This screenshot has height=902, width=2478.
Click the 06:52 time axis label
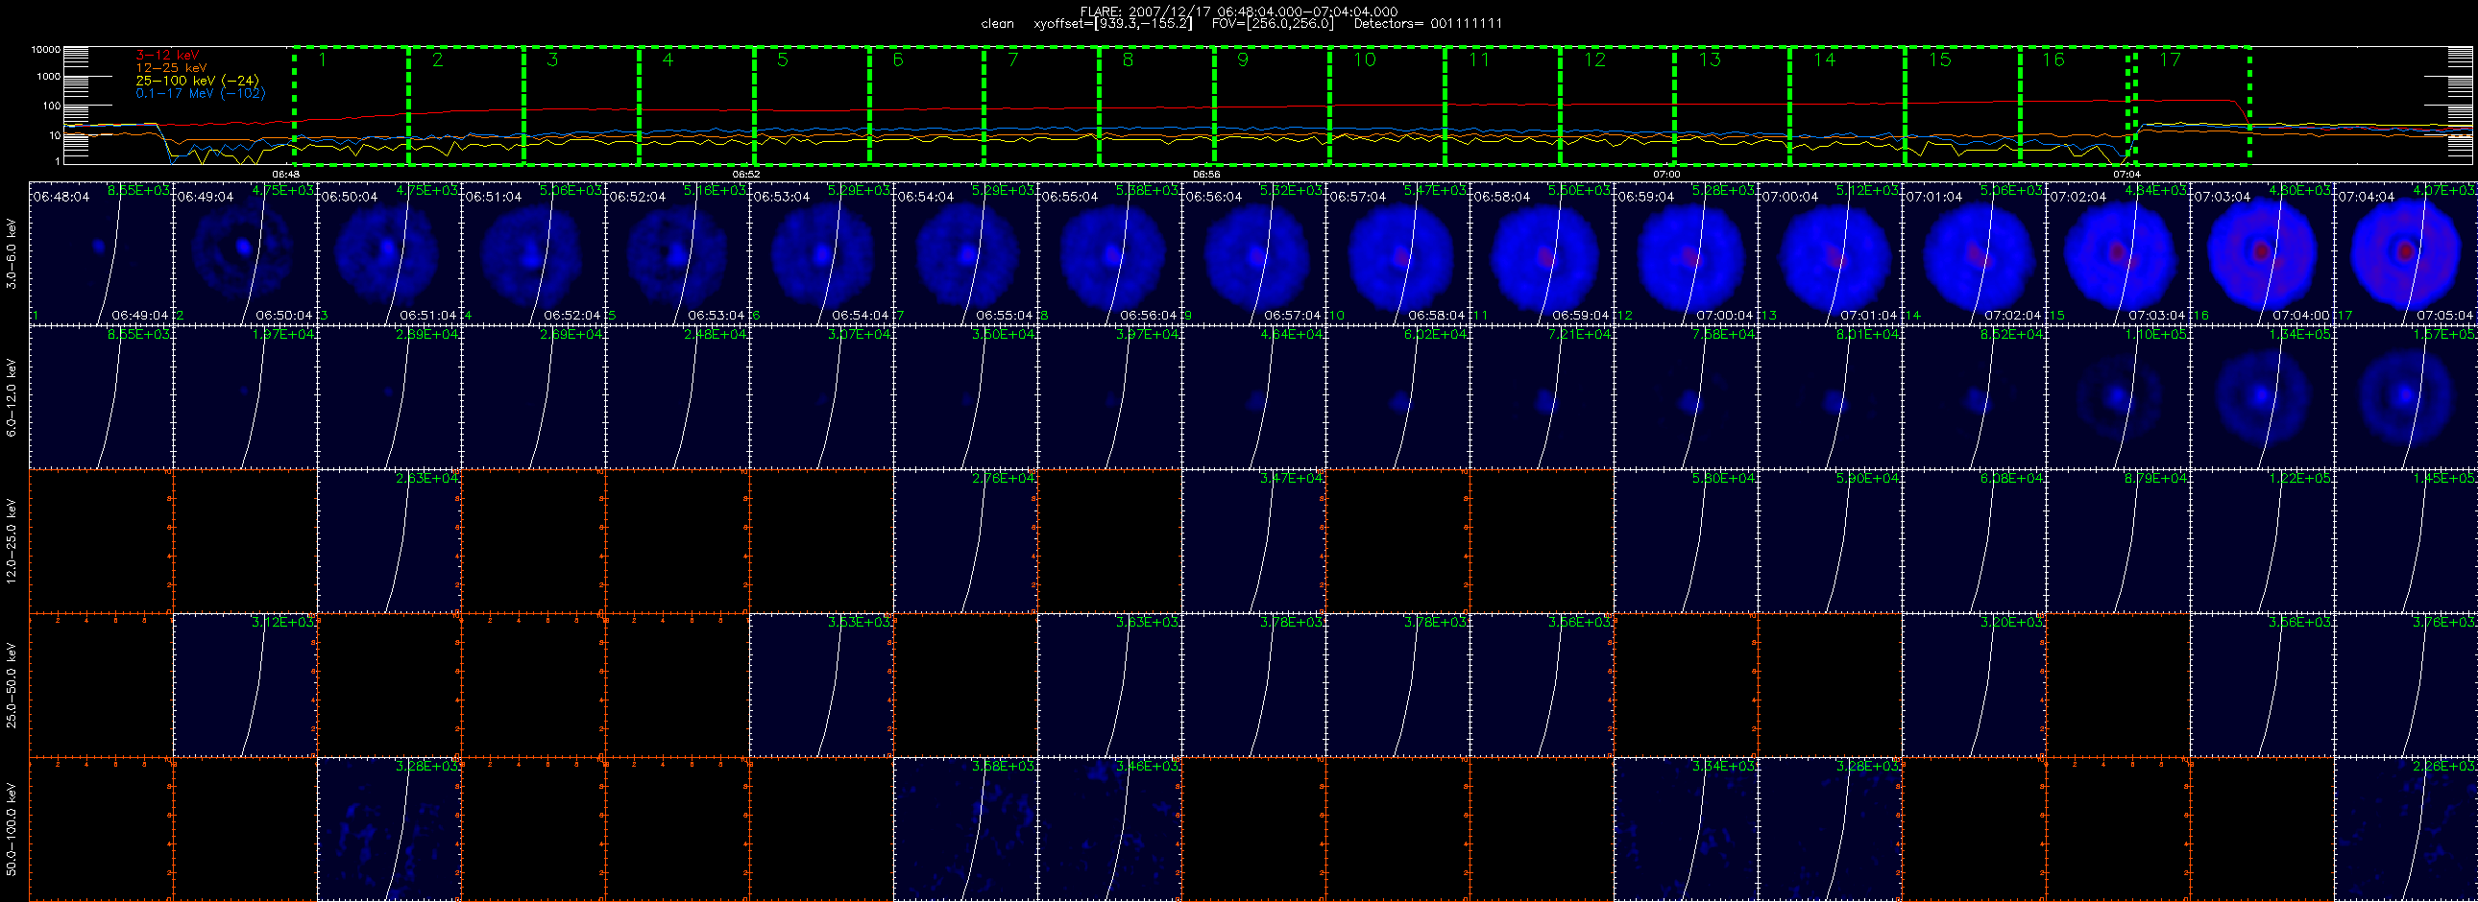(746, 175)
